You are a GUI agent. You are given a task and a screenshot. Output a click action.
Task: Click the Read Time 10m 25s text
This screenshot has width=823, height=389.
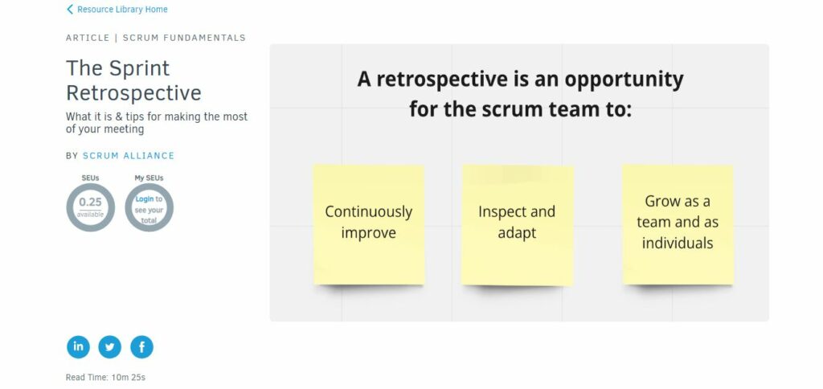point(105,377)
